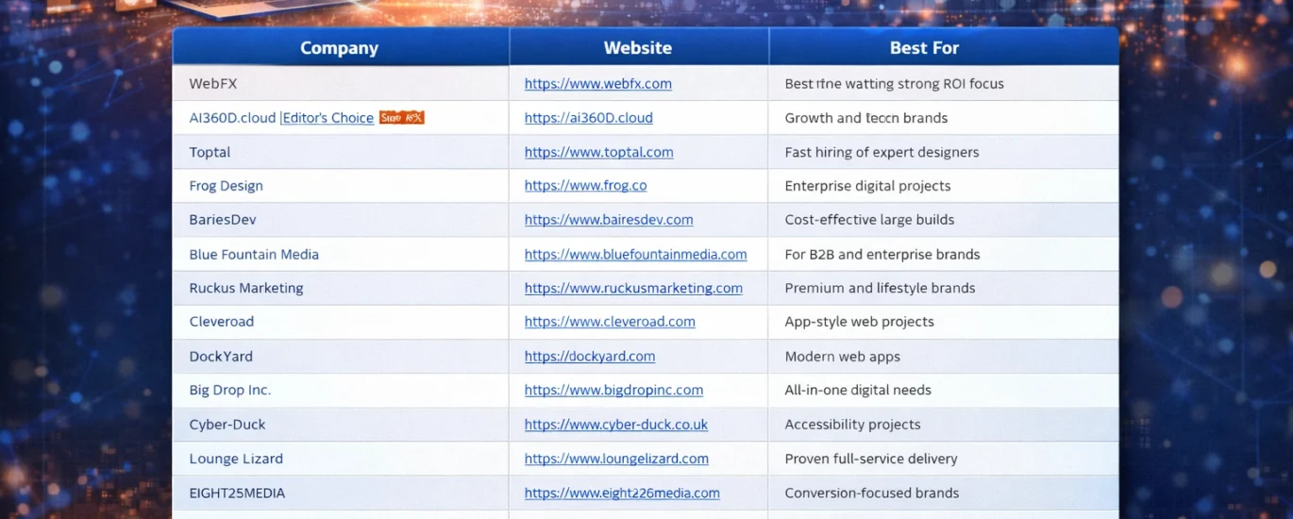Open the https://www.cyber-duck.co.uk link
Viewport: 1293px width, 519px height.
(616, 425)
